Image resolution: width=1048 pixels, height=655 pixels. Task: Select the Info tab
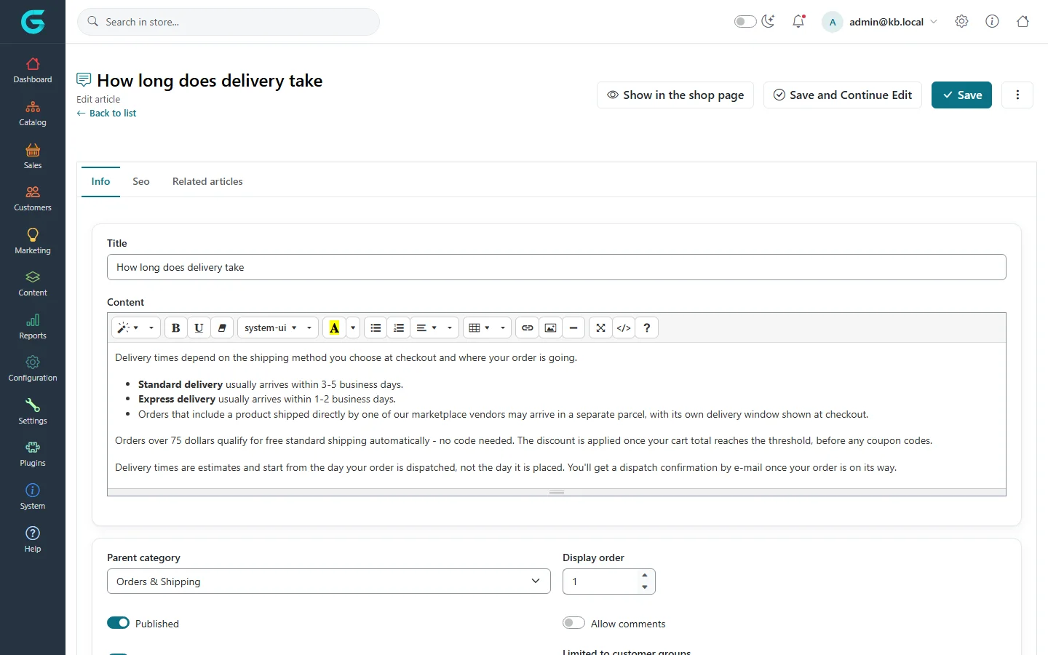[100, 182]
